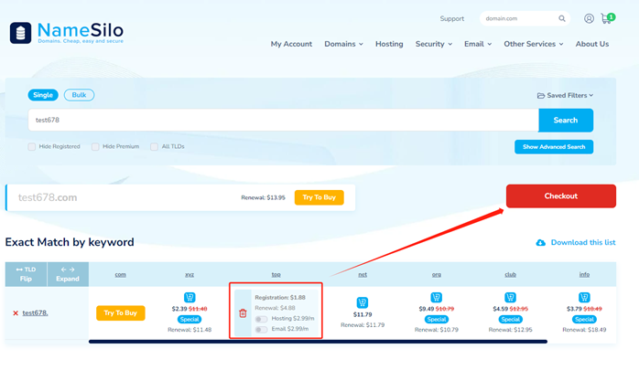
Task: Click the Special badge under org
Action: point(437,319)
